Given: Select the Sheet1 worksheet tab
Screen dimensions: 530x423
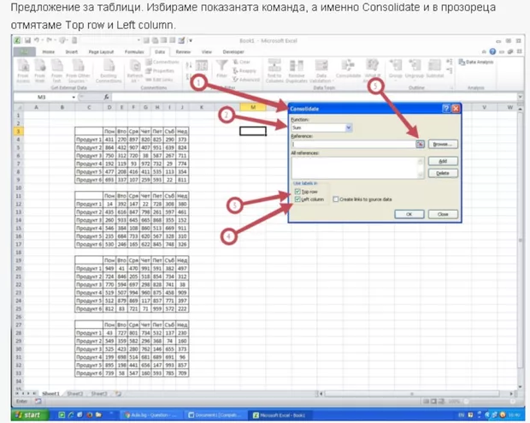Looking at the screenshot, I should pyautogui.click(x=50, y=394).
